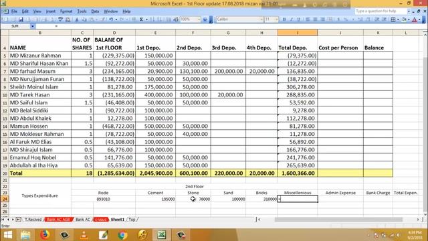This screenshot has width=428, height=241.
Task: Click the horizontal scrollbar thumb
Action: click(x=338, y=220)
